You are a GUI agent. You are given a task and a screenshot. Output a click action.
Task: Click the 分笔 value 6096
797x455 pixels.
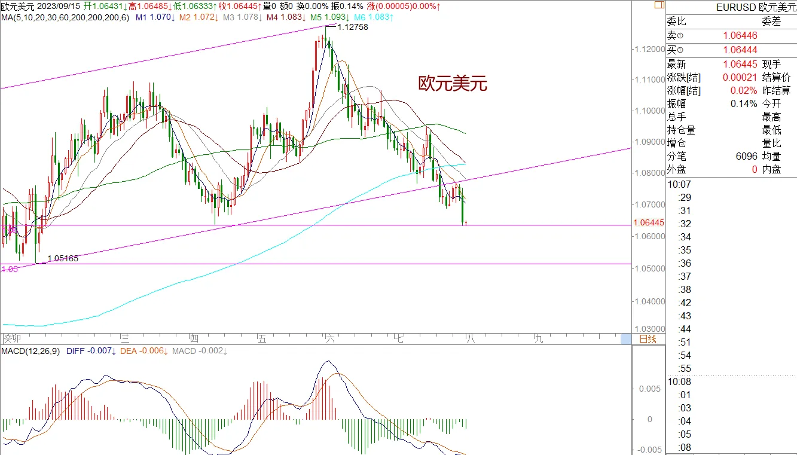click(747, 156)
